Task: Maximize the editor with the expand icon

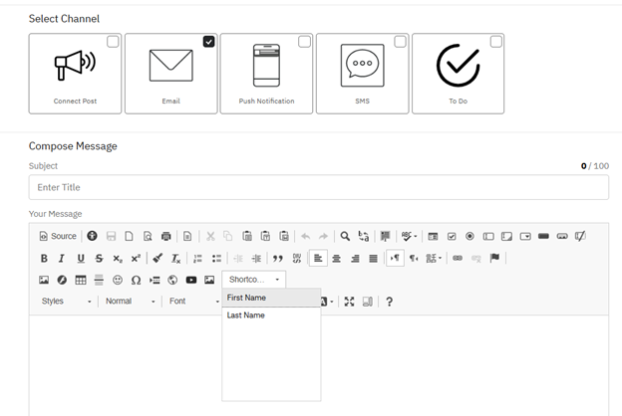Action: pyautogui.click(x=349, y=302)
